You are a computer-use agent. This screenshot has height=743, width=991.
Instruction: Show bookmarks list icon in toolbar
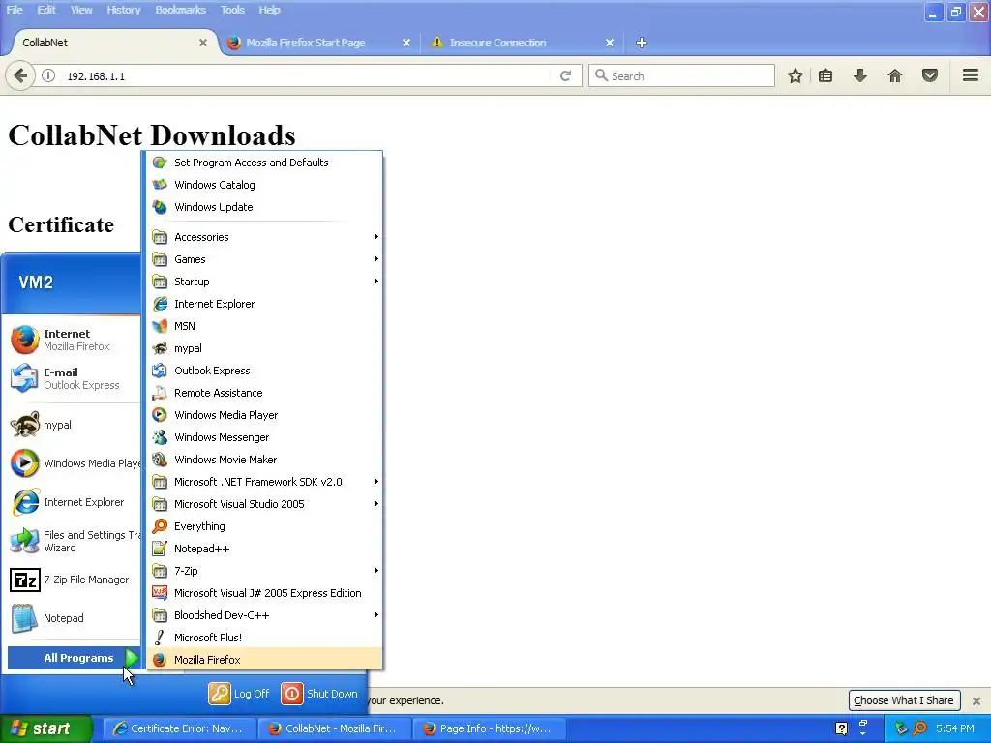(826, 75)
